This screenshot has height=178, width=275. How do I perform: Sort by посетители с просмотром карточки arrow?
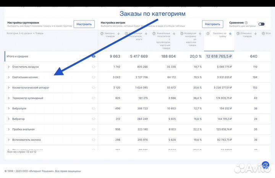tap(174, 33)
